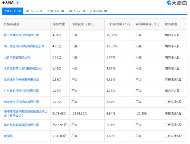This screenshot has height=144, width=190.
Task: Click the 4.31% share ratio
Action: [x=111, y=79]
